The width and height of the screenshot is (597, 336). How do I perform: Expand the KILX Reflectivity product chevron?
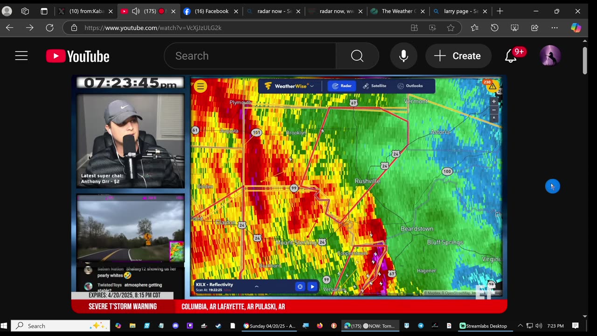(256, 287)
